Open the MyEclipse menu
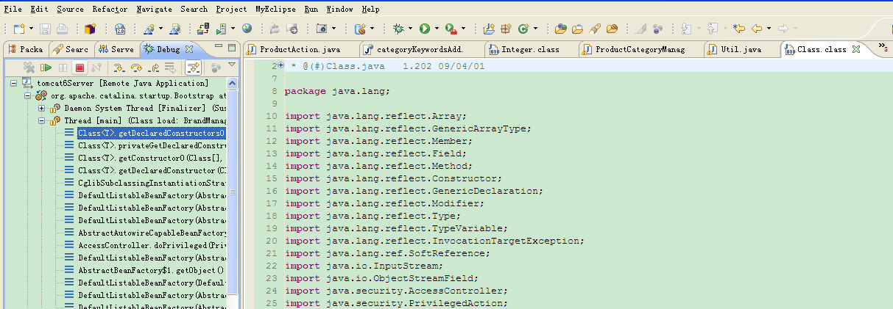The height and width of the screenshot is (309, 893). (x=275, y=9)
